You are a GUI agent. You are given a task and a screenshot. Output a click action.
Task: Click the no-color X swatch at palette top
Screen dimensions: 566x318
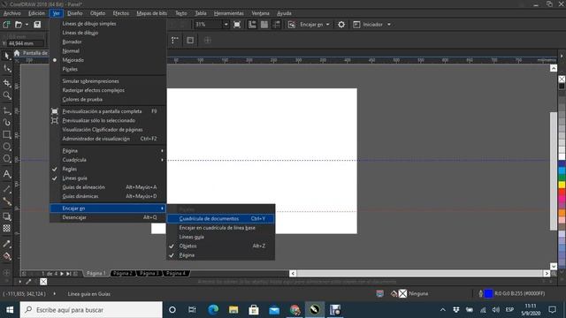click(562, 79)
